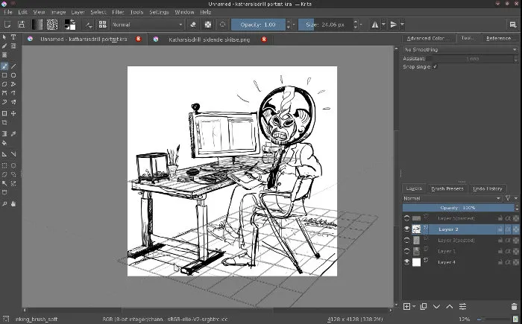Delete layer using the trash icon
Image resolution: width=522 pixels, height=324 pixels.
pyautogui.click(x=513, y=306)
